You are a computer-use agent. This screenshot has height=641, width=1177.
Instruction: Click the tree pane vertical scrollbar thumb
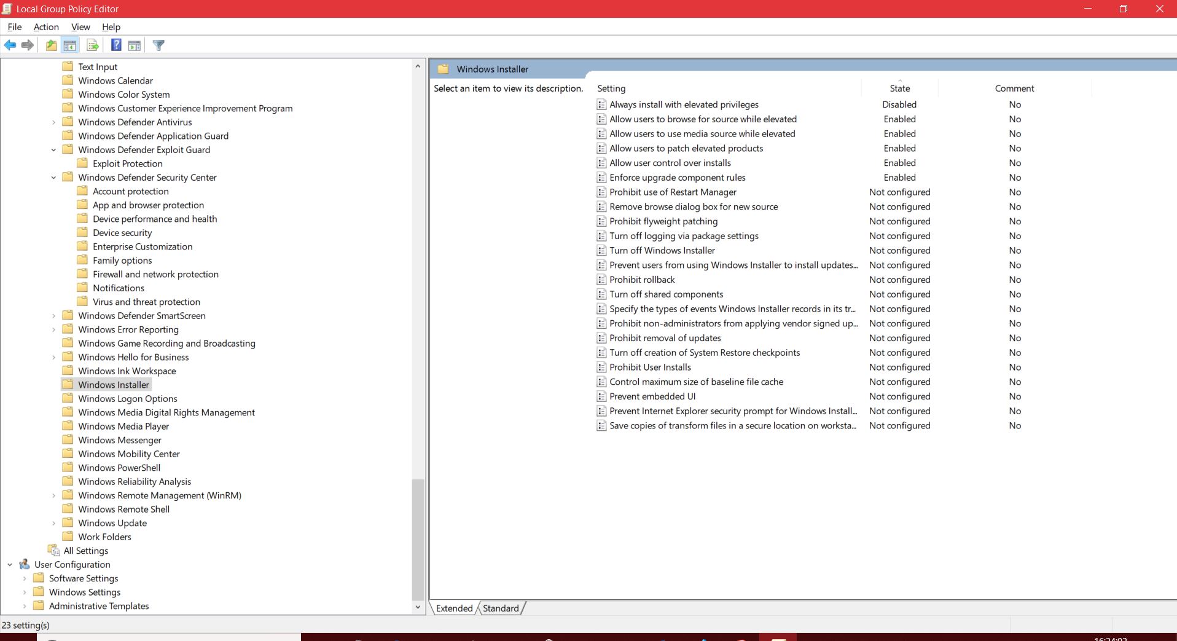tap(418, 539)
